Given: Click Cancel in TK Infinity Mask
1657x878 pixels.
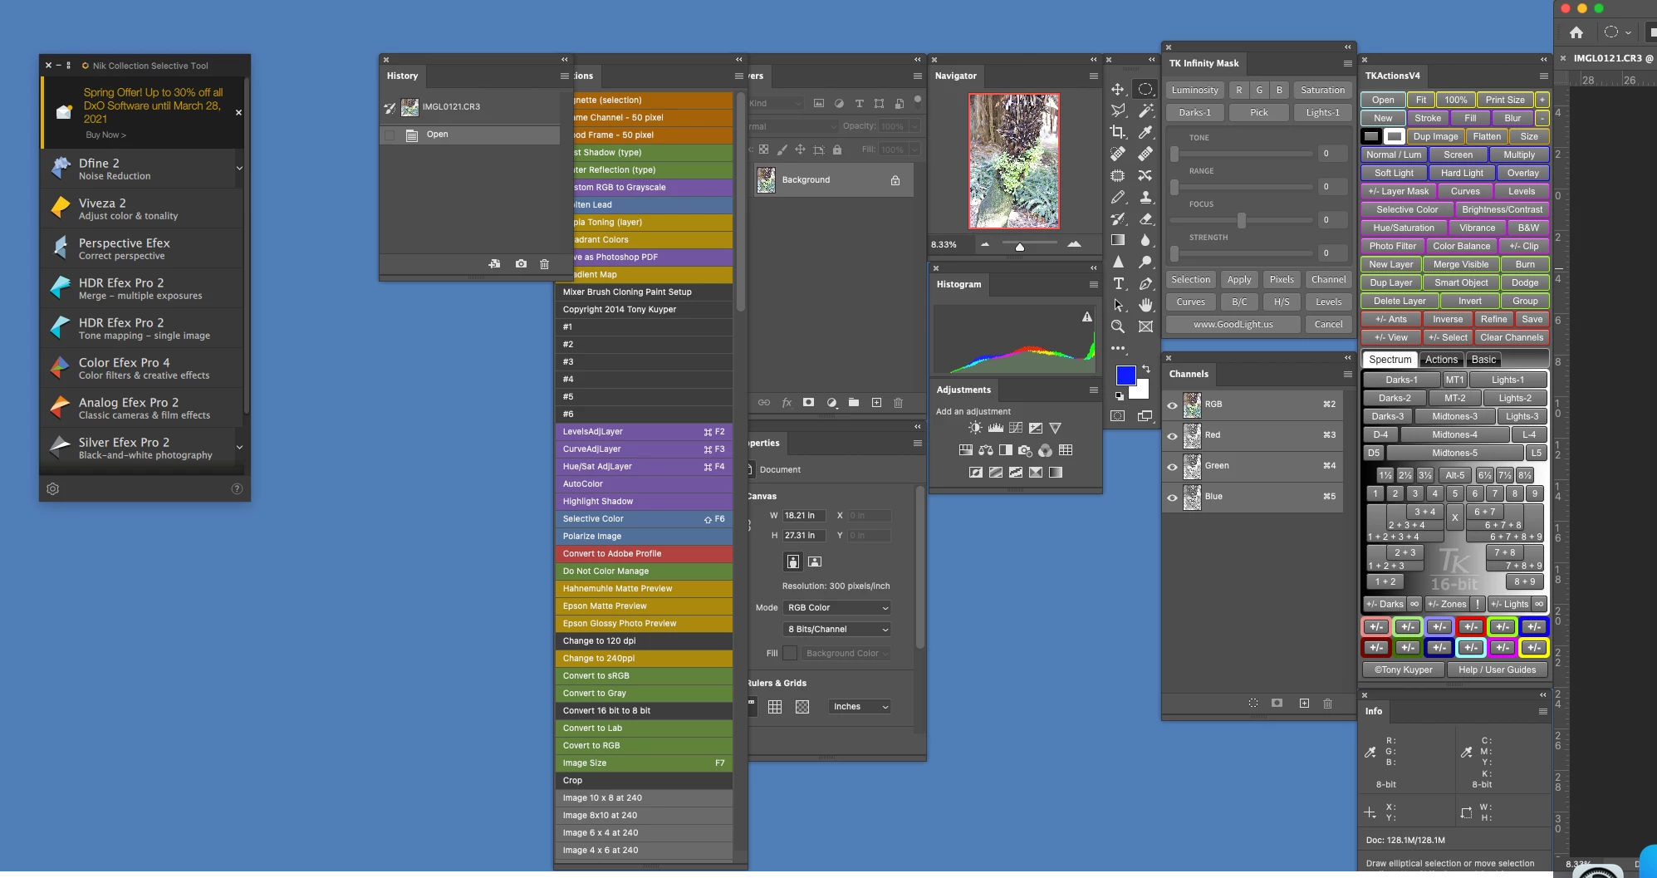Looking at the screenshot, I should [x=1328, y=324].
